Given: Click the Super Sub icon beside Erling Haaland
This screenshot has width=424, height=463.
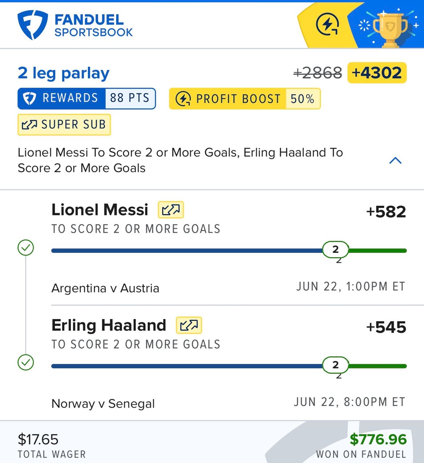Looking at the screenshot, I should pos(189,325).
